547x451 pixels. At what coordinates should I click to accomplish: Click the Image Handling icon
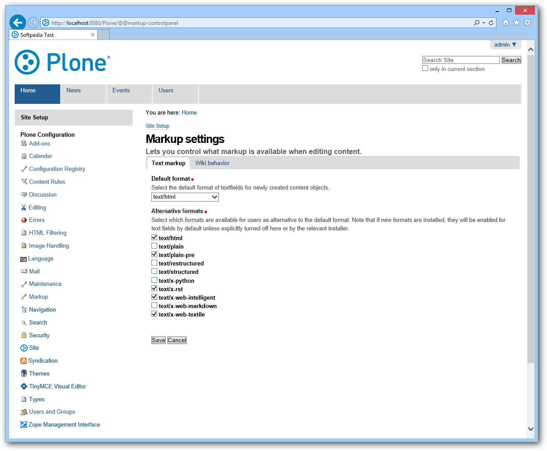(x=24, y=246)
